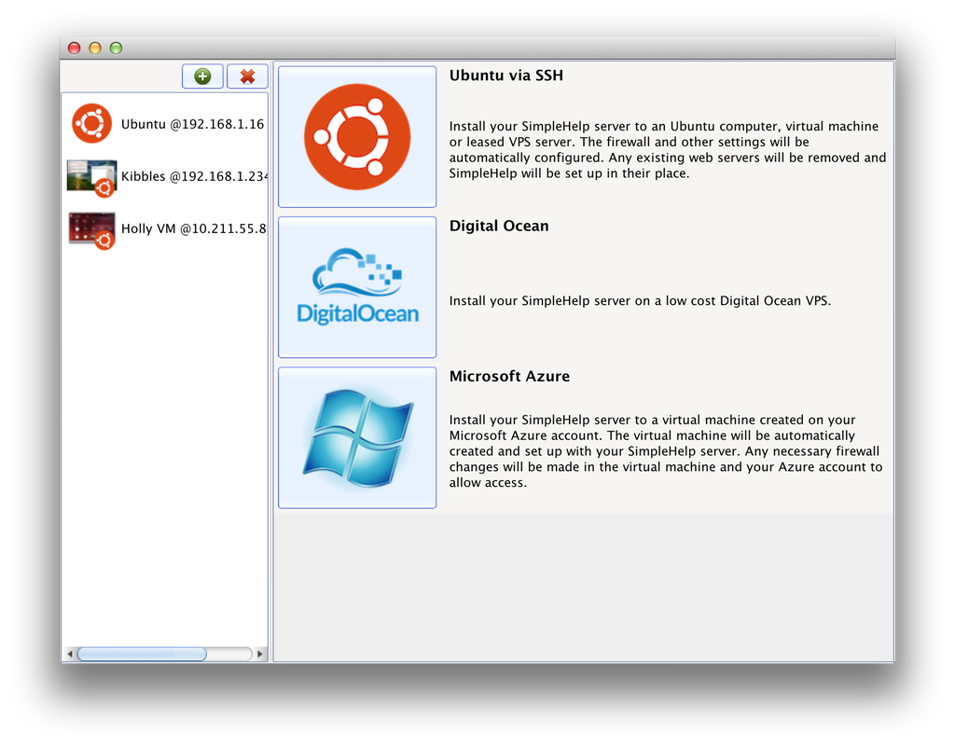Click the red X remove server button
955x746 pixels.
[x=247, y=76]
